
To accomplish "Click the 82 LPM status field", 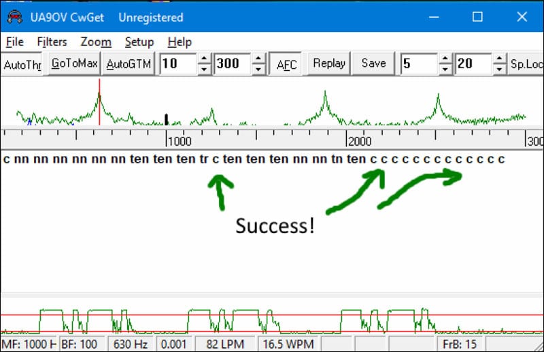I will tap(225, 344).
